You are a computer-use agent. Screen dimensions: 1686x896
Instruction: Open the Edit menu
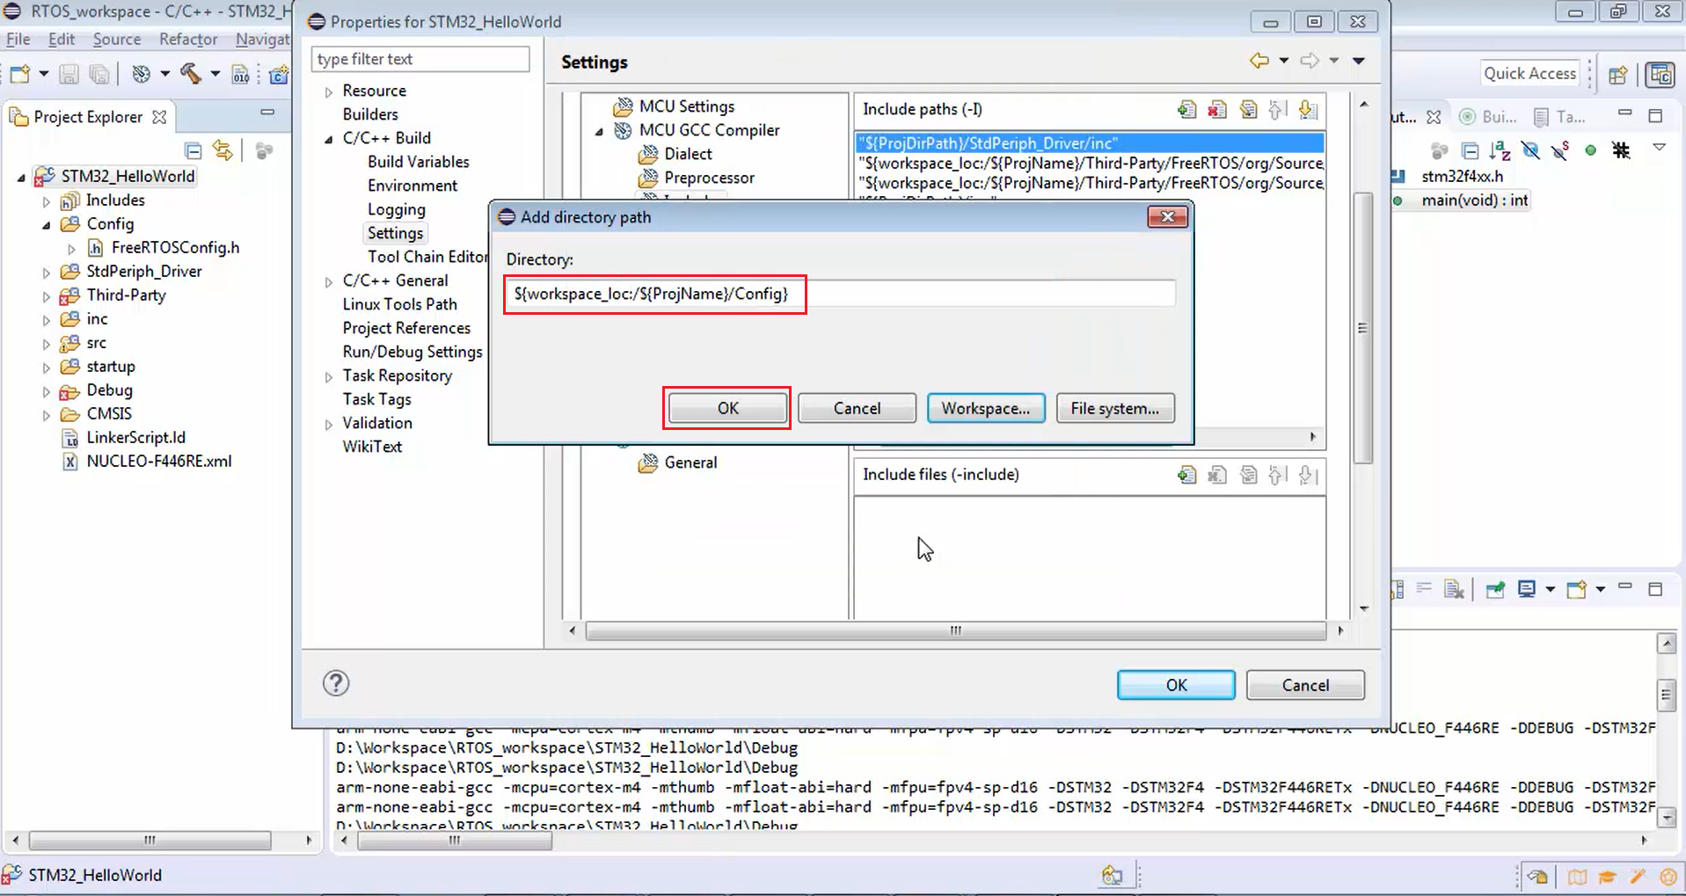click(x=61, y=39)
